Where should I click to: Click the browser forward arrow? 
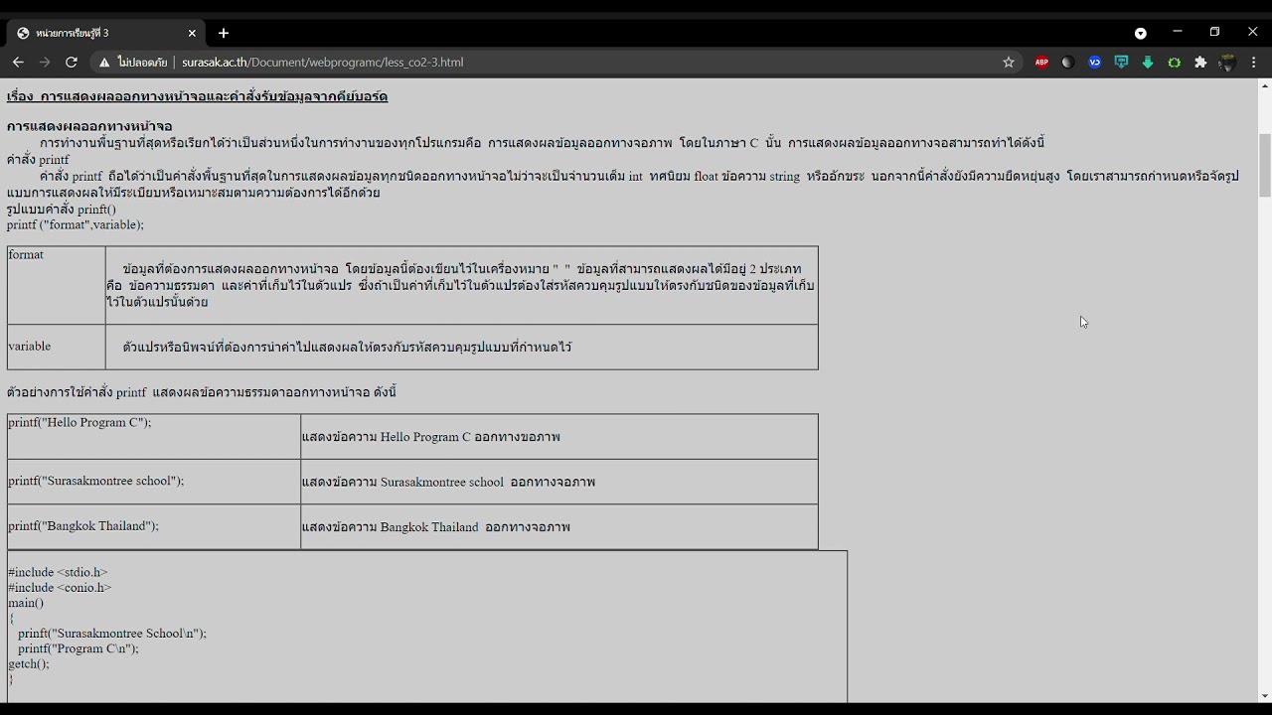[x=45, y=62]
